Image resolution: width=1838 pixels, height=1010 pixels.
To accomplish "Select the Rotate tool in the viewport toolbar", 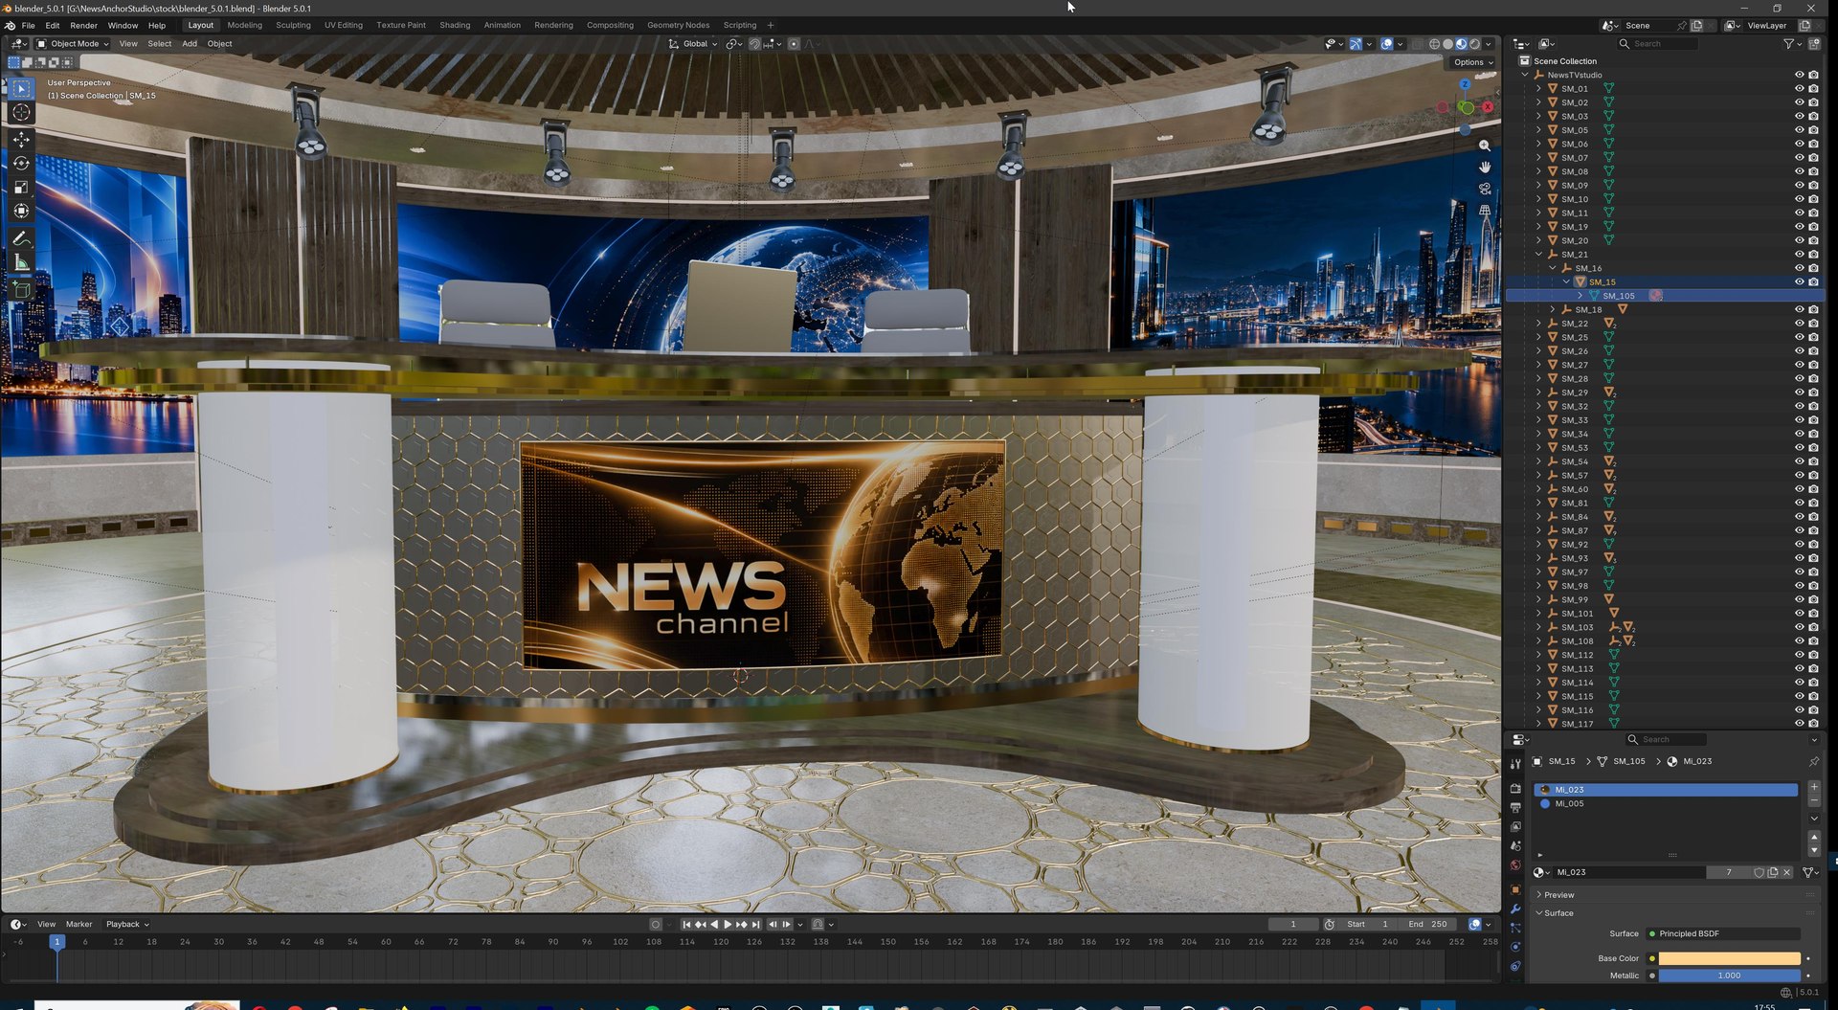I will (21, 164).
